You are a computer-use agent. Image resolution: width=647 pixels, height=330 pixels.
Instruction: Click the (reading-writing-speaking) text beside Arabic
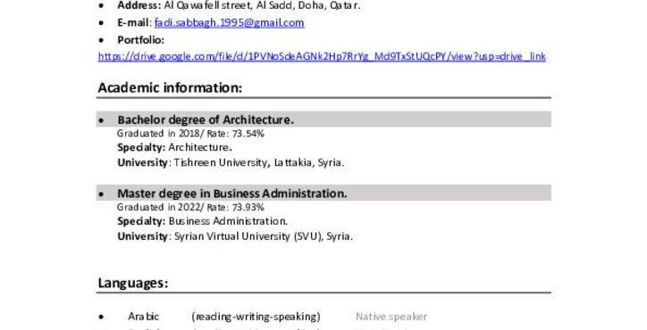pos(256,317)
